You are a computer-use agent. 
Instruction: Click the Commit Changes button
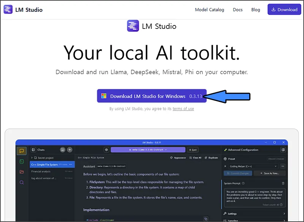(238, 173)
